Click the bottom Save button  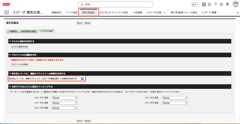coord(79,121)
